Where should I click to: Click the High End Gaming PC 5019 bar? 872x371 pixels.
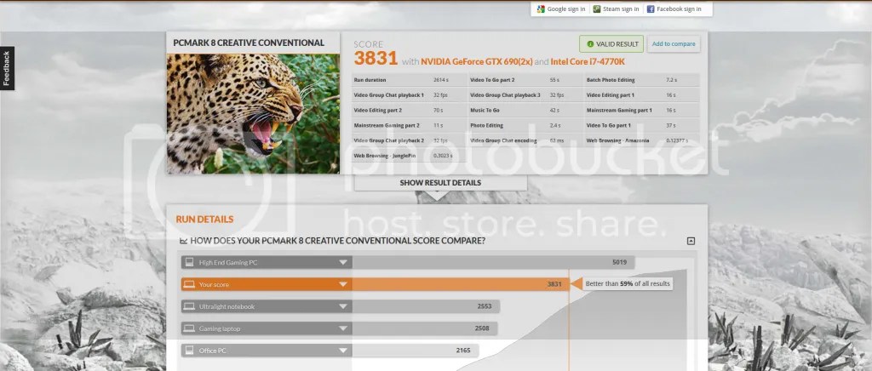tap(408, 262)
